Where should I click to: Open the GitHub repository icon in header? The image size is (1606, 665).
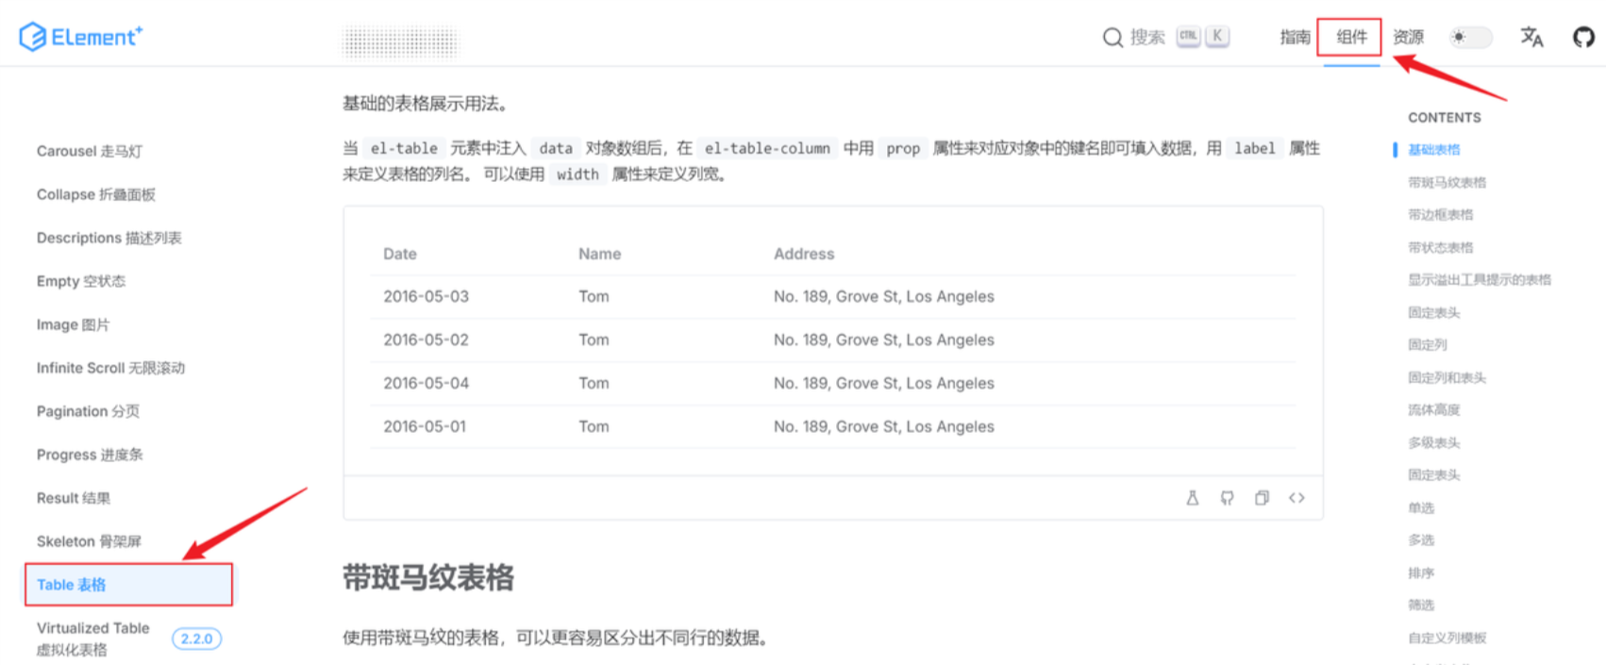[x=1583, y=38]
